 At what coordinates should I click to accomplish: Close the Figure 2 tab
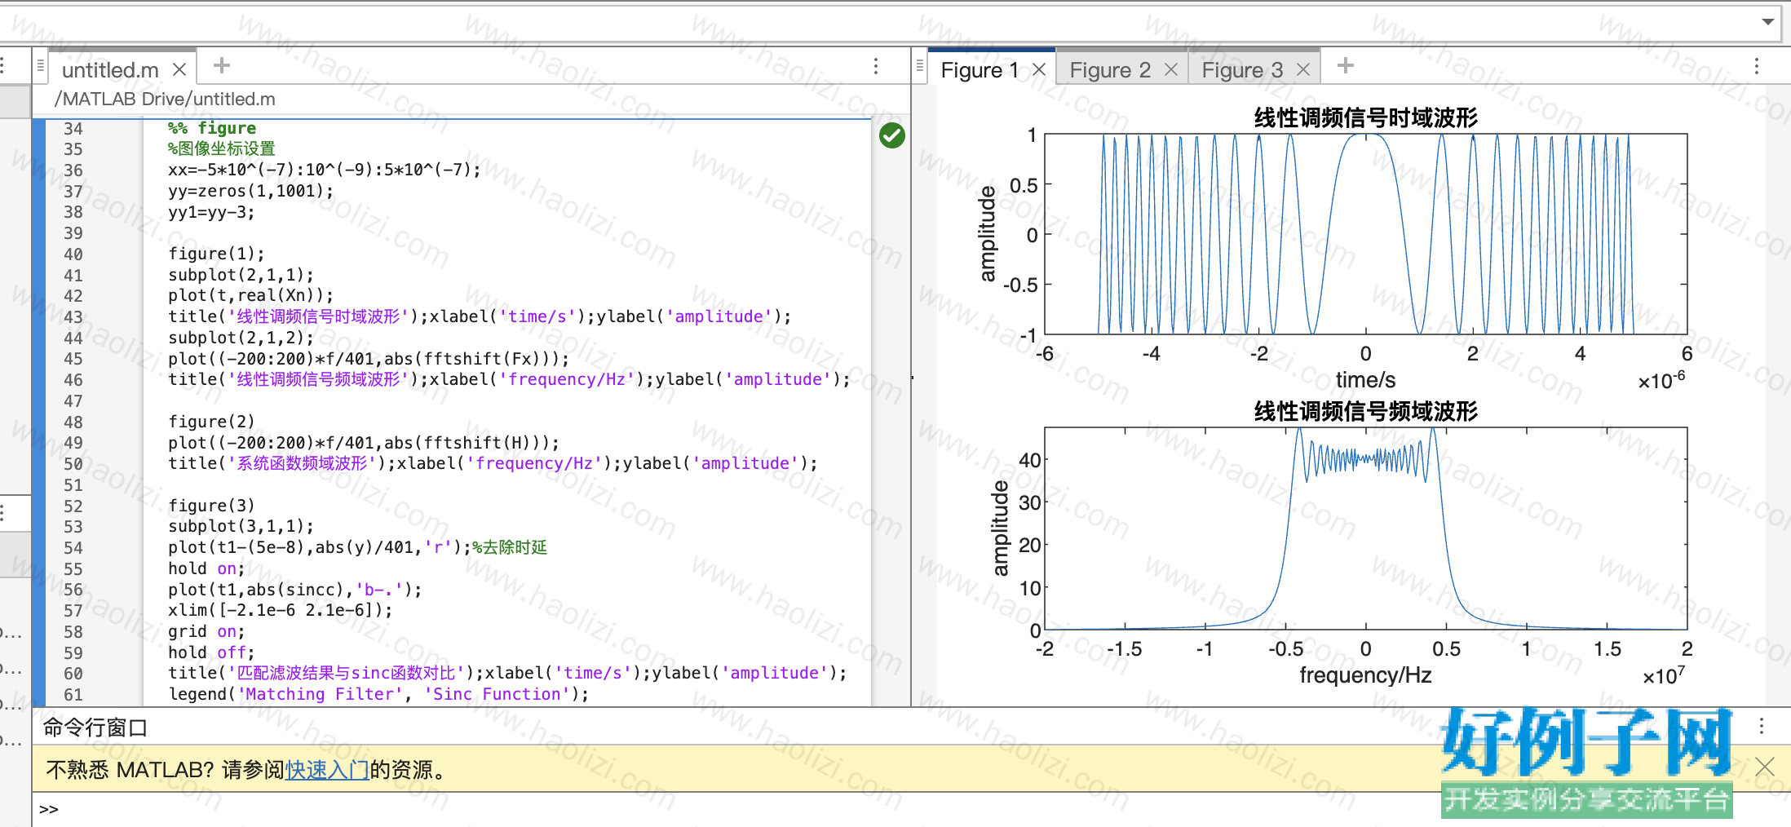click(x=1171, y=70)
